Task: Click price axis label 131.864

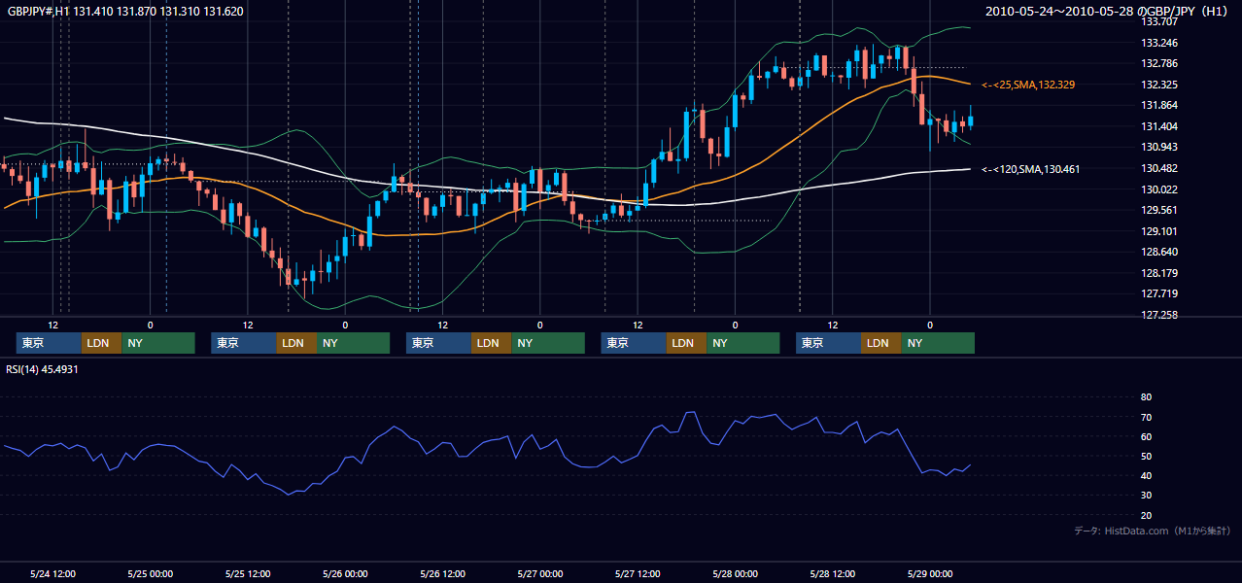Action: point(1159,106)
